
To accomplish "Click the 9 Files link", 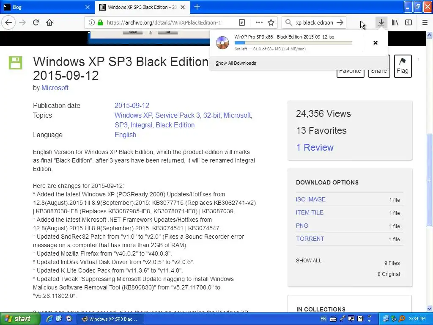I will click(392, 263).
